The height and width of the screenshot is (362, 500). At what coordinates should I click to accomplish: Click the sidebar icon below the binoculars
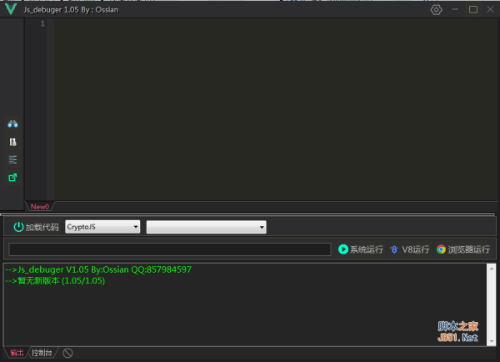pos(12,142)
